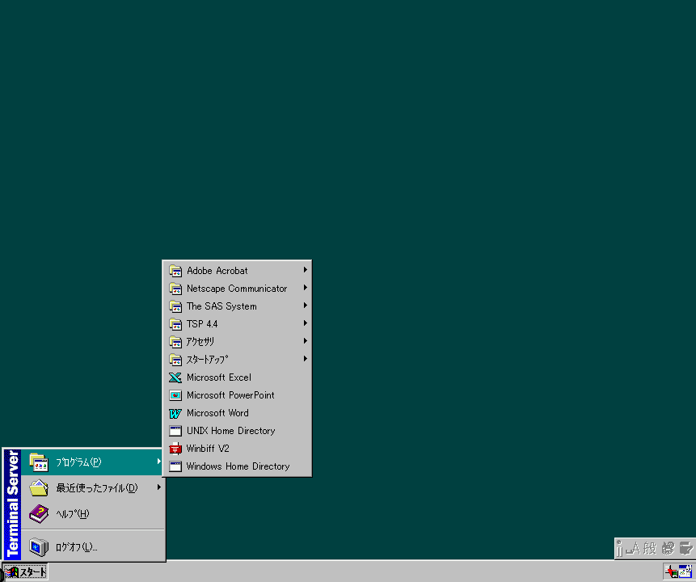Viewport: 696px width, 582px height.
Task: Click the red arrow network tray icon
Action: point(672,571)
